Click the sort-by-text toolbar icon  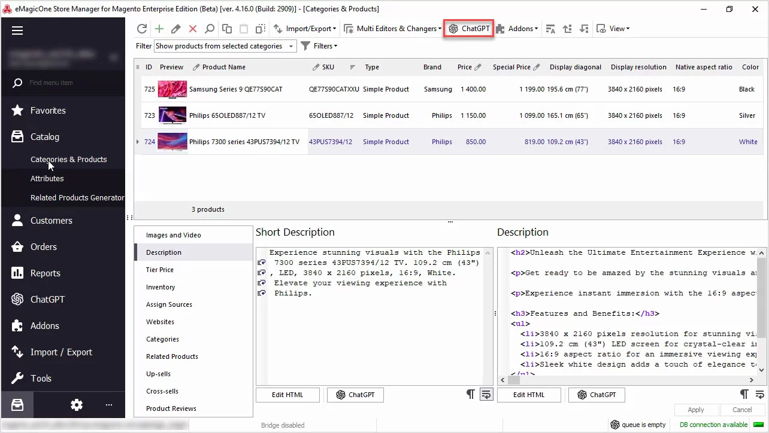(550, 29)
